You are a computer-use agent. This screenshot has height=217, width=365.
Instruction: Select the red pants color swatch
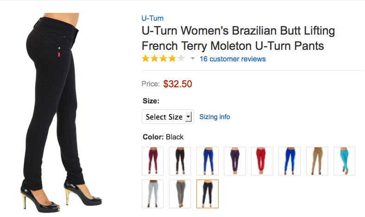coord(262,161)
